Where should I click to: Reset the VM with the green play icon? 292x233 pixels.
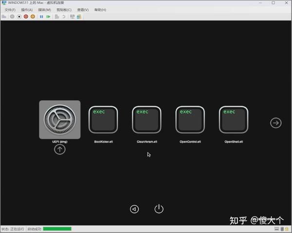[48, 17]
